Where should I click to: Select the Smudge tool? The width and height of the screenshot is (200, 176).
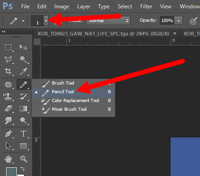click(8, 120)
